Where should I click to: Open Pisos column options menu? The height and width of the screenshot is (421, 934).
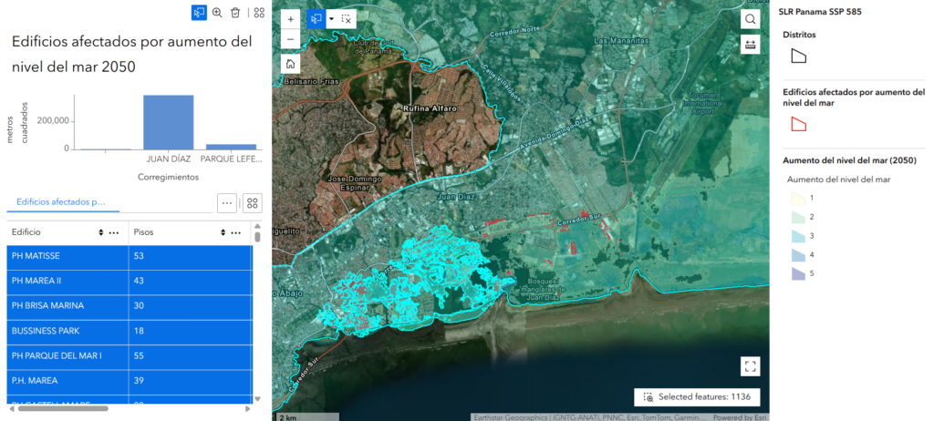click(x=236, y=233)
